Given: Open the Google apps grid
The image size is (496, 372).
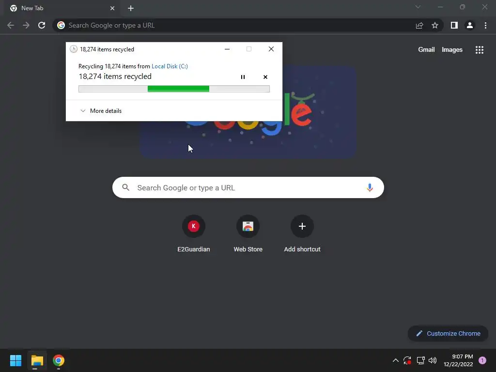Looking at the screenshot, I should pos(480,50).
